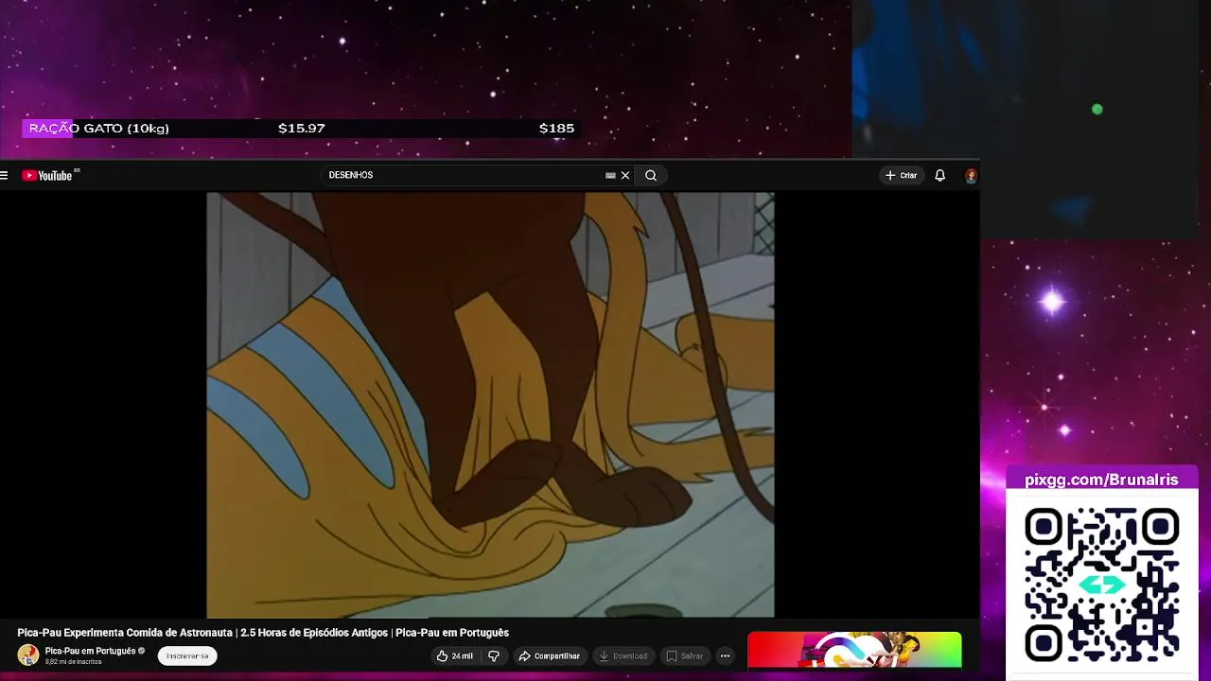
Task: Open the Pica-Pau em Português channel name
Action: pos(90,651)
